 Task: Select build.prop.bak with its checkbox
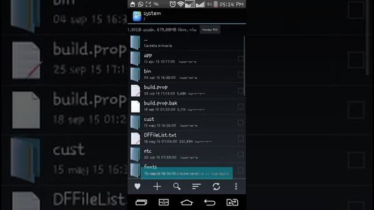(x=240, y=106)
